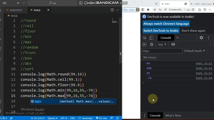Switch to What's New drawer tab
This screenshot has height=120, width=214.
click(173, 116)
